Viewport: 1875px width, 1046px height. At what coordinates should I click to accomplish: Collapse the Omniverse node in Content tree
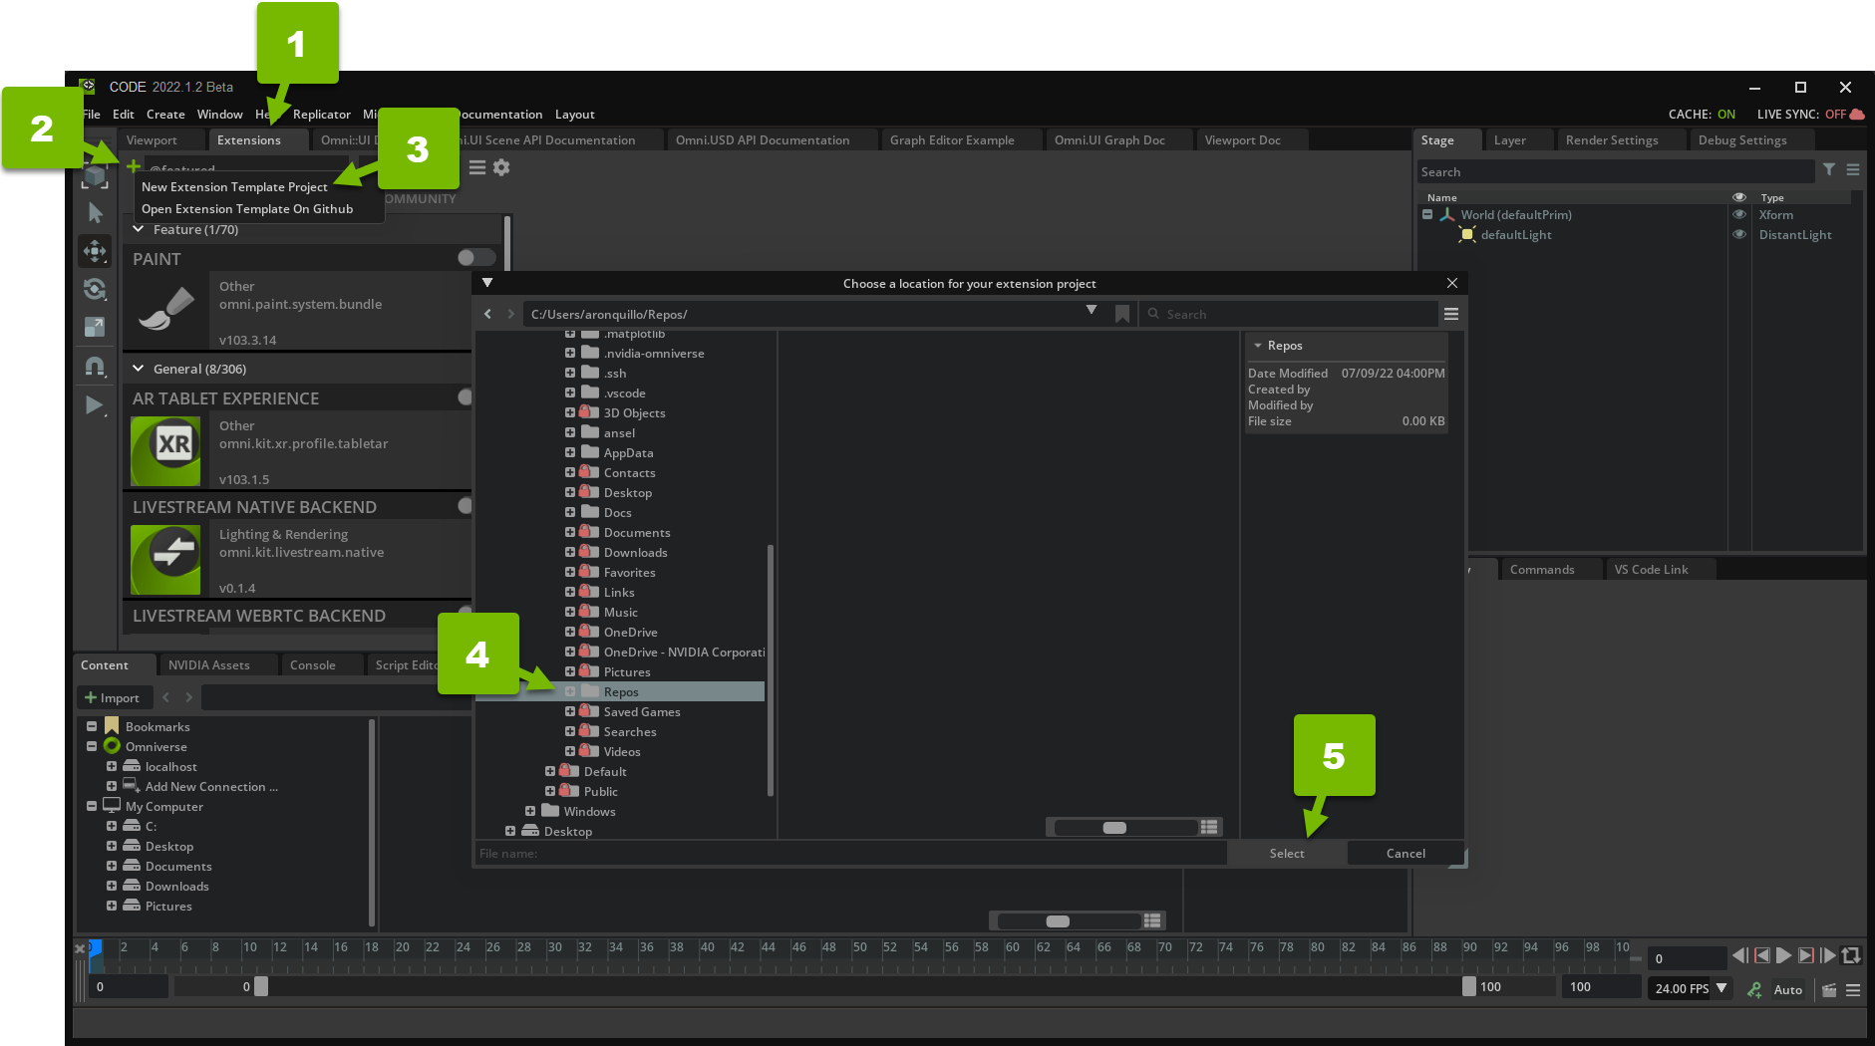click(x=92, y=746)
